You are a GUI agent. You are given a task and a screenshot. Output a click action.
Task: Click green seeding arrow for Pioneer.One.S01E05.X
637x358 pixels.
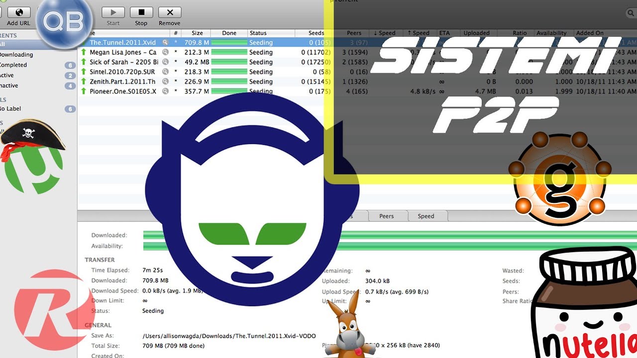coord(84,91)
